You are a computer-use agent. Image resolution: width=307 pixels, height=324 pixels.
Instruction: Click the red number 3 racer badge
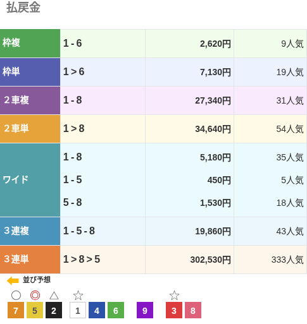click(174, 310)
